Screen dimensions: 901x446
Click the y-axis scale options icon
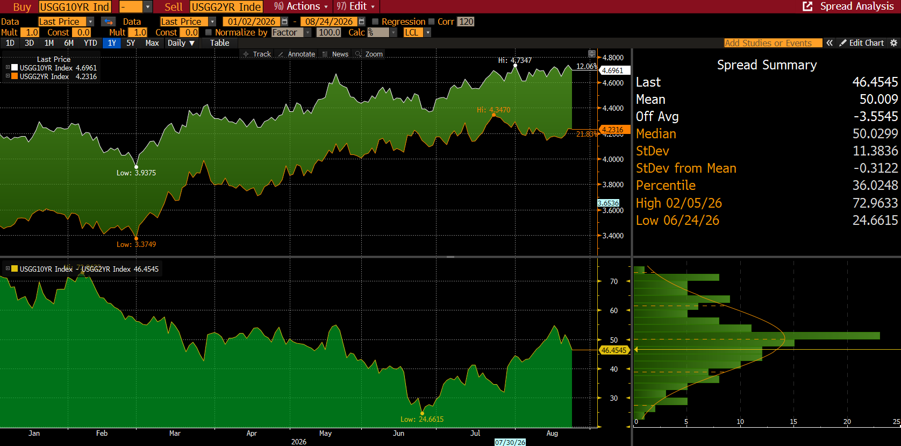[x=592, y=54]
